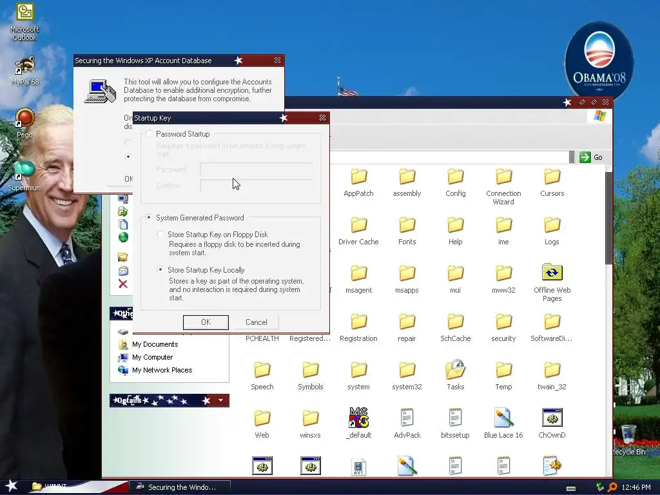Click the network tray icon
The image size is (660, 495).
click(x=600, y=487)
